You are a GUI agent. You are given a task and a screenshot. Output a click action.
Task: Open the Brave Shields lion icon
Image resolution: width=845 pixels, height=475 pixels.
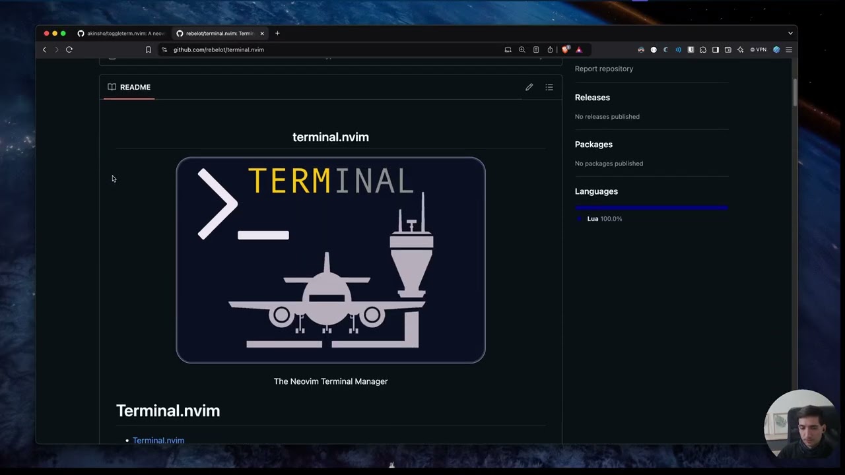[x=565, y=49]
